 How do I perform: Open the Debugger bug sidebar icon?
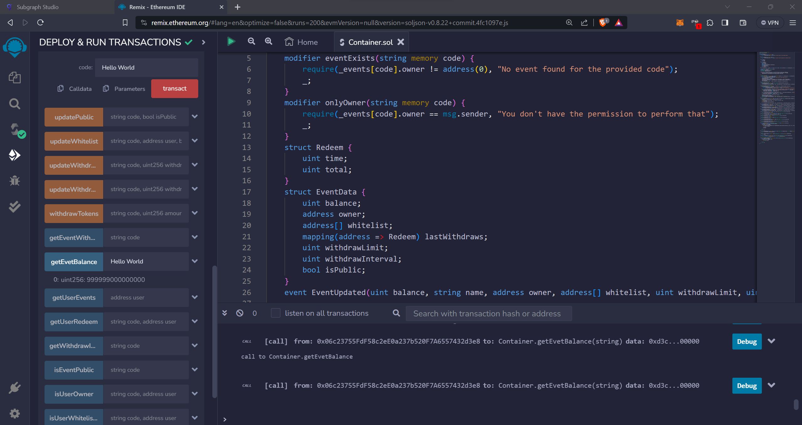[x=14, y=181]
